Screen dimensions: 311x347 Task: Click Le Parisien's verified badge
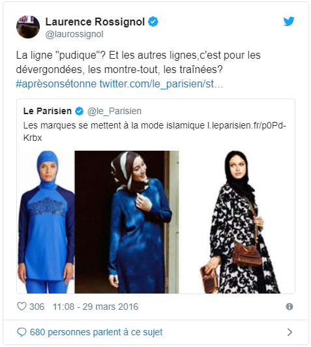coord(79,111)
